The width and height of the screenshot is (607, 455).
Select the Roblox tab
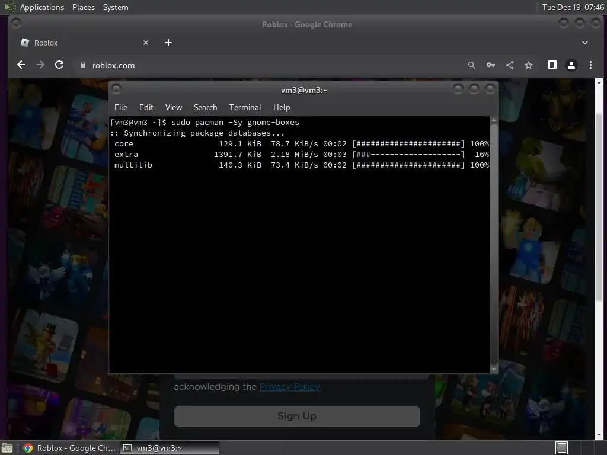click(x=83, y=43)
